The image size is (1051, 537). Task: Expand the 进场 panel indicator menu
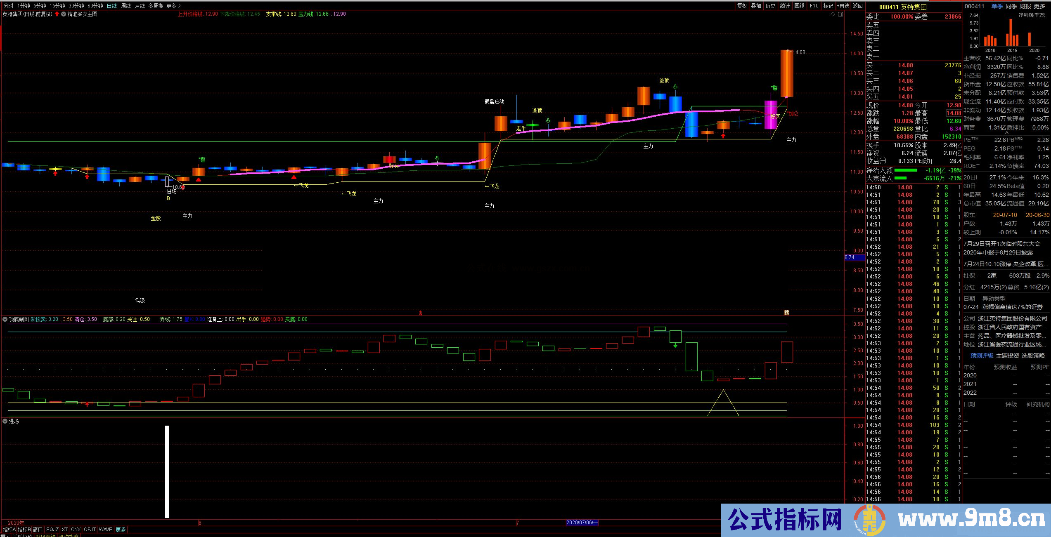tap(5, 421)
